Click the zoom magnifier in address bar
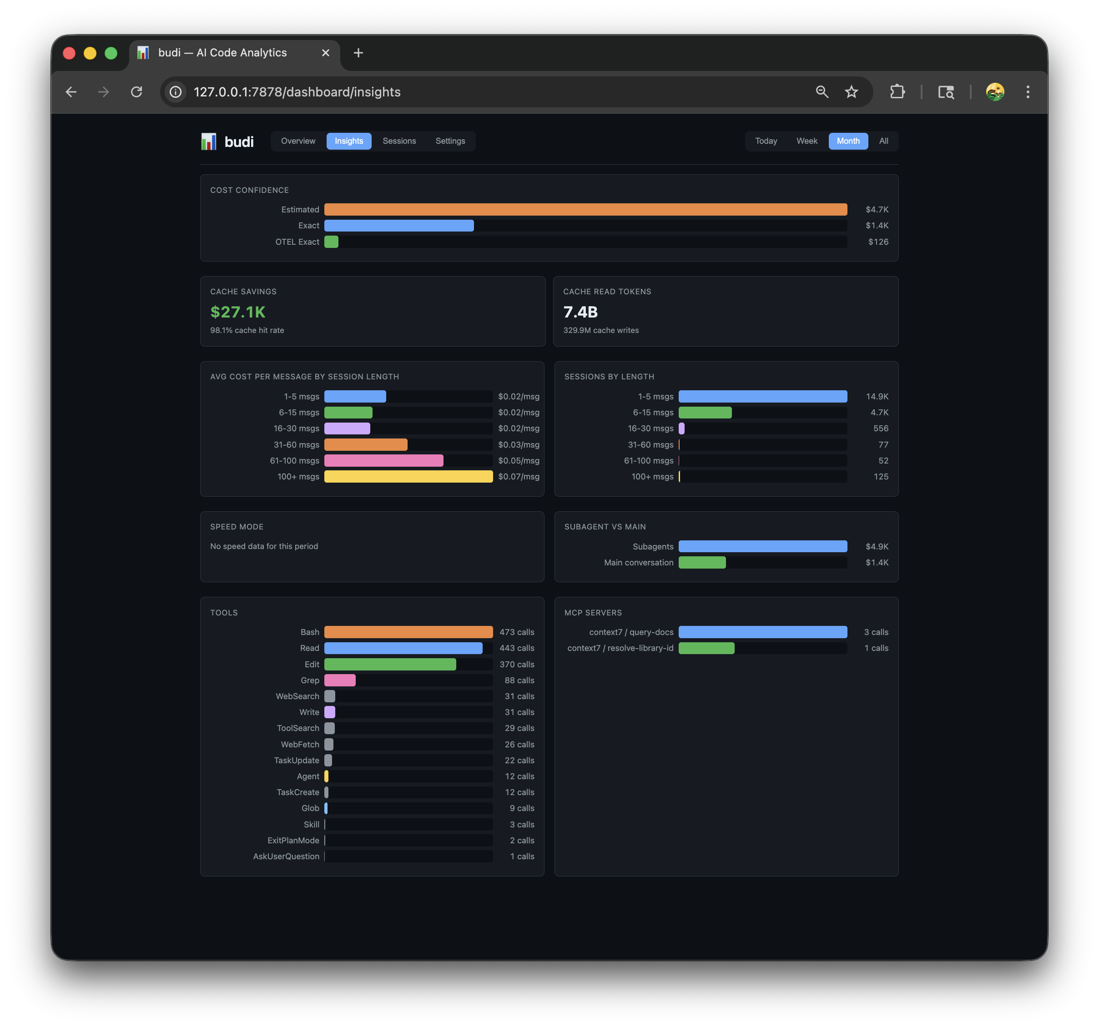This screenshot has width=1099, height=1028. pos(822,92)
